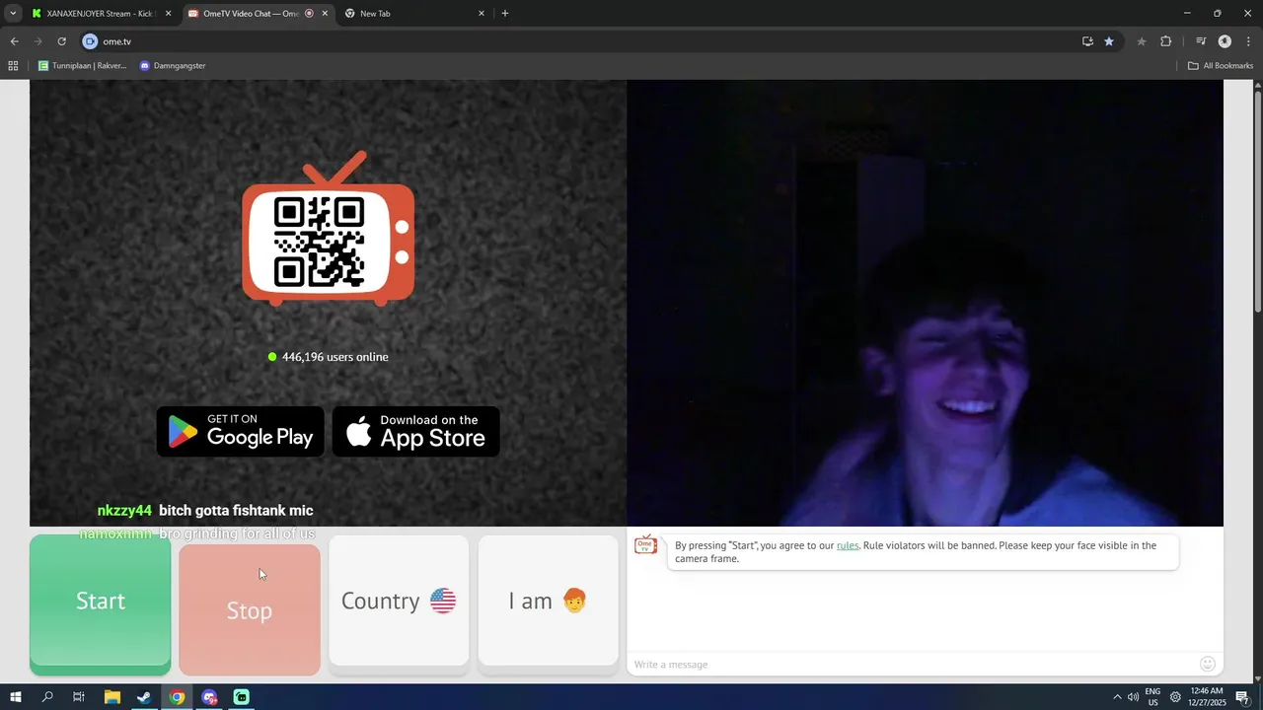Go back to the previous page
This screenshot has height=710, width=1263.
pos(14,41)
